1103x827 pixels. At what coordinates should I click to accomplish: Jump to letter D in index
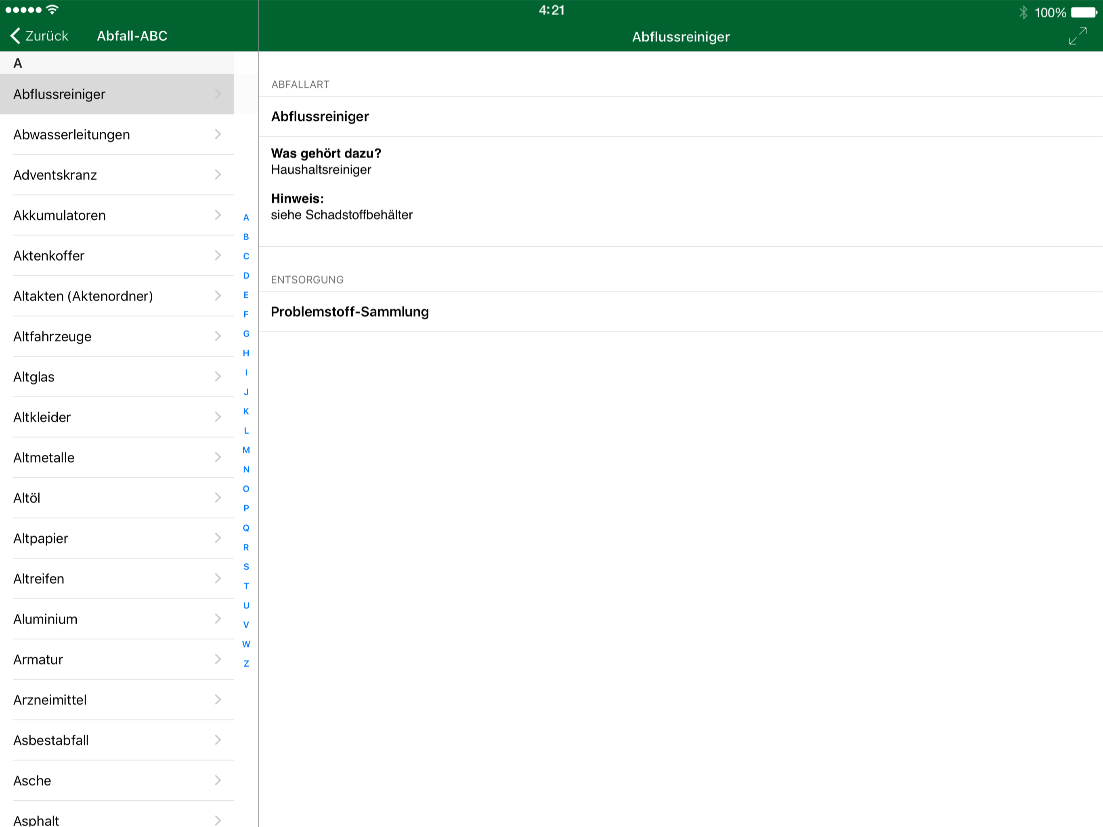[246, 276]
